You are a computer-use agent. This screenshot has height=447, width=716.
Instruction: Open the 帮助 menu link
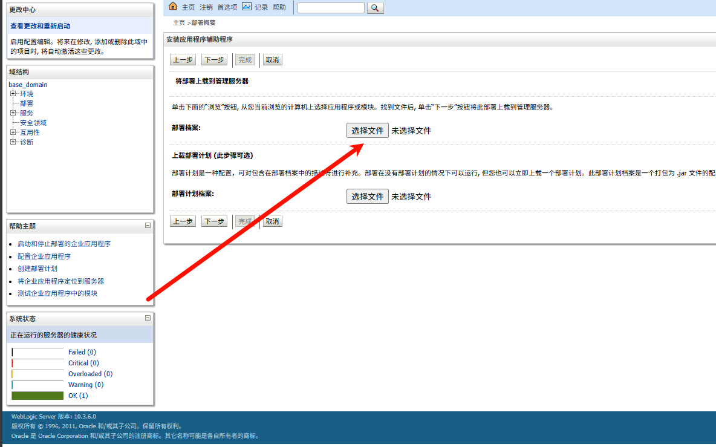[279, 8]
